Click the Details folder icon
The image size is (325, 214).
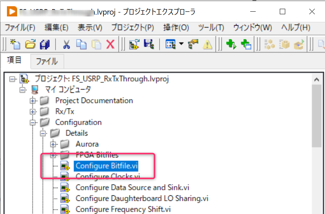pyautogui.click(x=55, y=133)
